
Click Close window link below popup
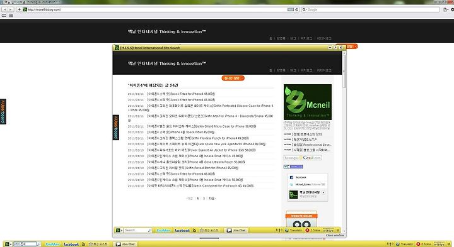[335, 236]
